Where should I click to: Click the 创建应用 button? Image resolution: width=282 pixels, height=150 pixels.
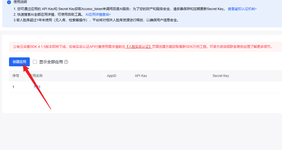pos(19,62)
